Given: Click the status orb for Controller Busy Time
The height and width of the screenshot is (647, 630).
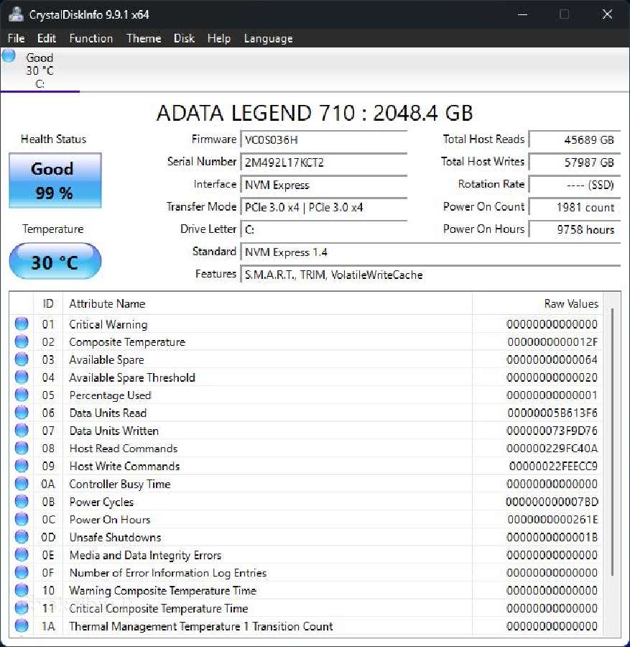Looking at the screenshot, I should 22,484.
